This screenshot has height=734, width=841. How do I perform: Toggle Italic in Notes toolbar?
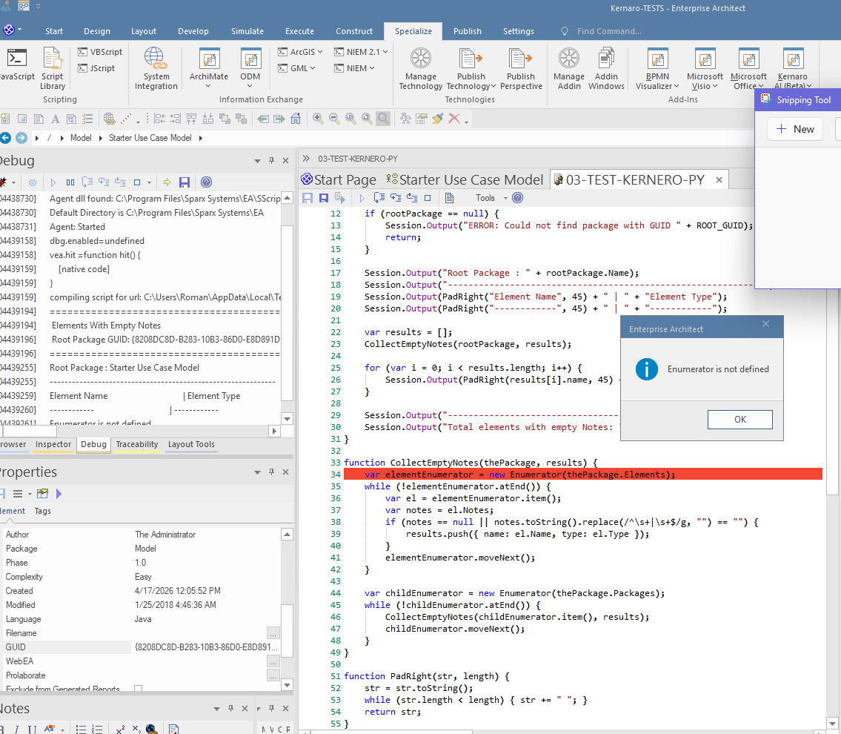click(16, 729)
